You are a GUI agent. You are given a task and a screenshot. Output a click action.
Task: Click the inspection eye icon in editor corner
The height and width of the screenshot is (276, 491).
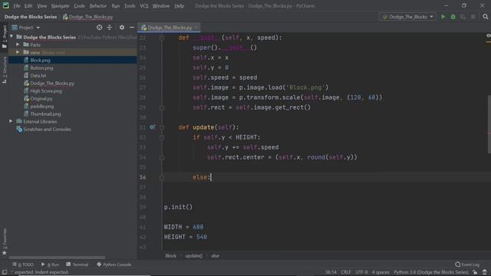click(x=488, y=36)
